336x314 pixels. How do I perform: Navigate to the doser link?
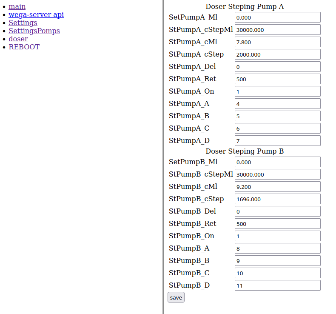coord(18,39)
